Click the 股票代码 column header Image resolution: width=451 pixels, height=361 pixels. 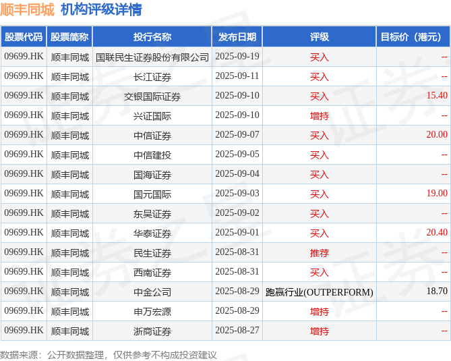pos(24,36)
